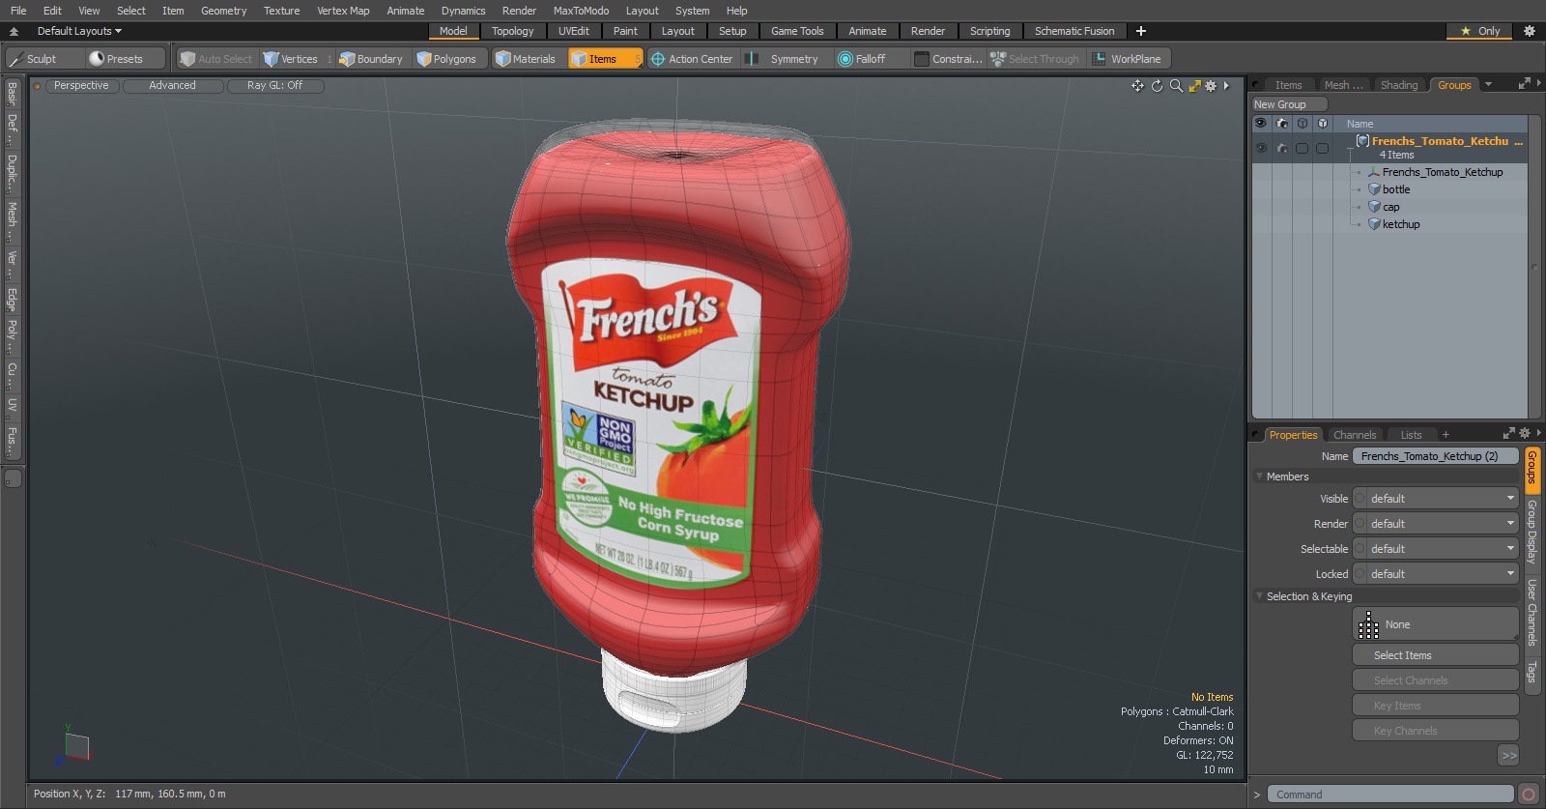Screen dimensions: 1546x809
Task: Click the Name field for the group
Action: pyautogui.click(x=1435, y=456)
